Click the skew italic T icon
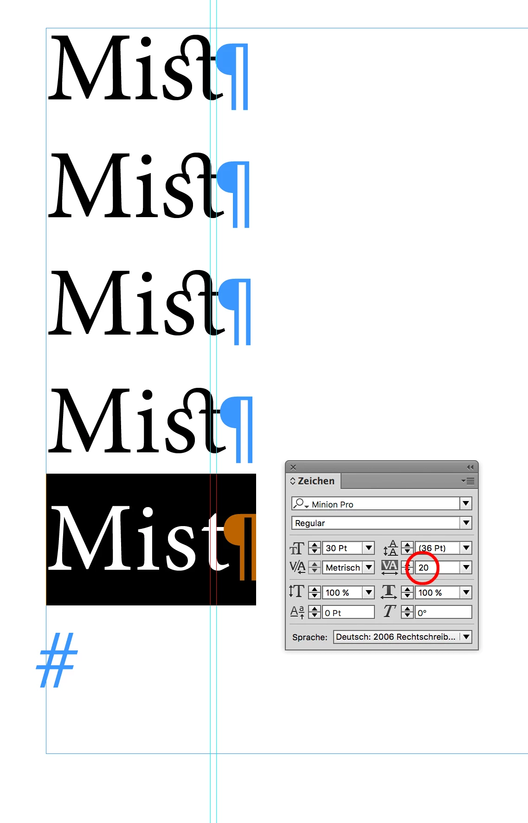This screenshot has height=823, width=528. click(x=390, y=612)
